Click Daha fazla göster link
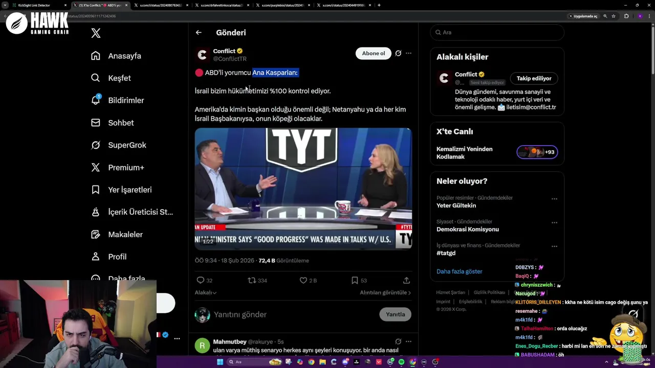The width and height of the screenshot is (655, 368). coord(459,271)
